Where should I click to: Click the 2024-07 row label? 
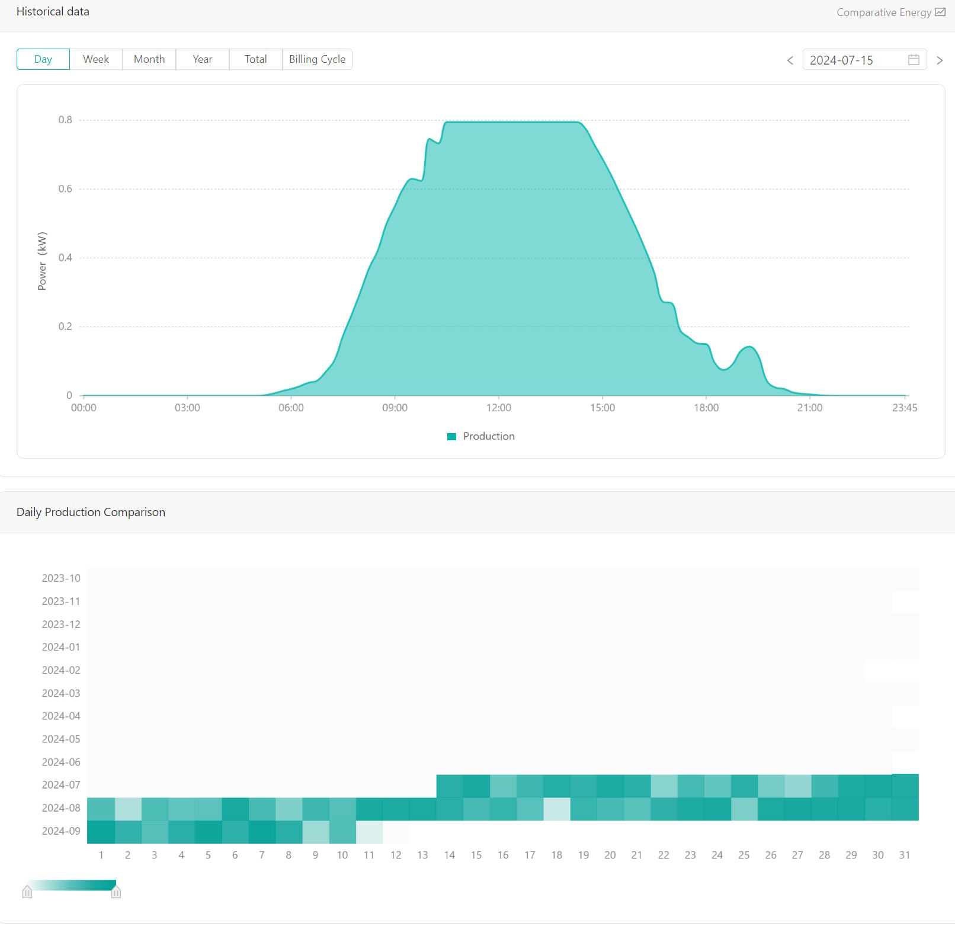pyautogui.click(x=61, y=785)
